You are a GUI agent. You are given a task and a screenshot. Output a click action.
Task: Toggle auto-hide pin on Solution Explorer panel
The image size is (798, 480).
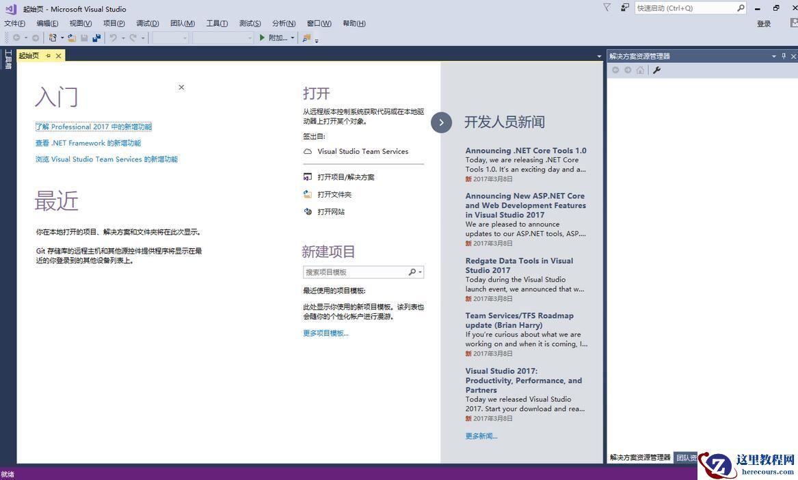tap(784, 56)
